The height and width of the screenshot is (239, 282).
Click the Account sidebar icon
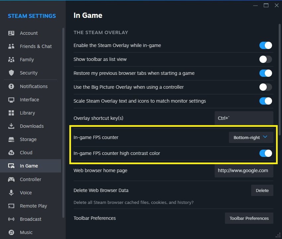point(11,33)
